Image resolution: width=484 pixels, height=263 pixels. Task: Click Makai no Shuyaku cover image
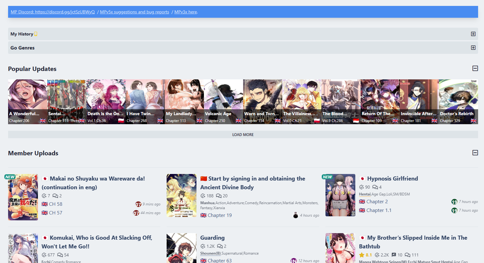pos(23,197)
